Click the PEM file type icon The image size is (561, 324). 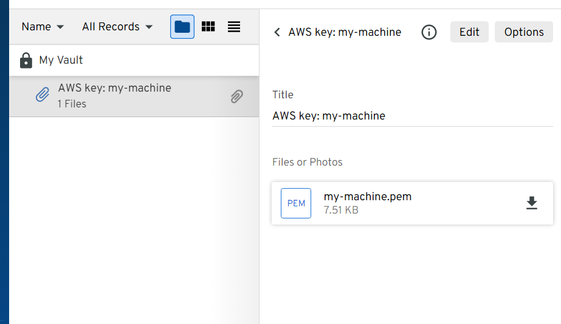[296, 203]
